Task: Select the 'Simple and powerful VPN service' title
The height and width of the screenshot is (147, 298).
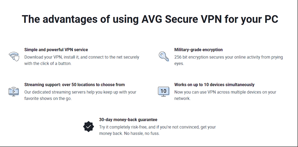Action: coord(56,50)
